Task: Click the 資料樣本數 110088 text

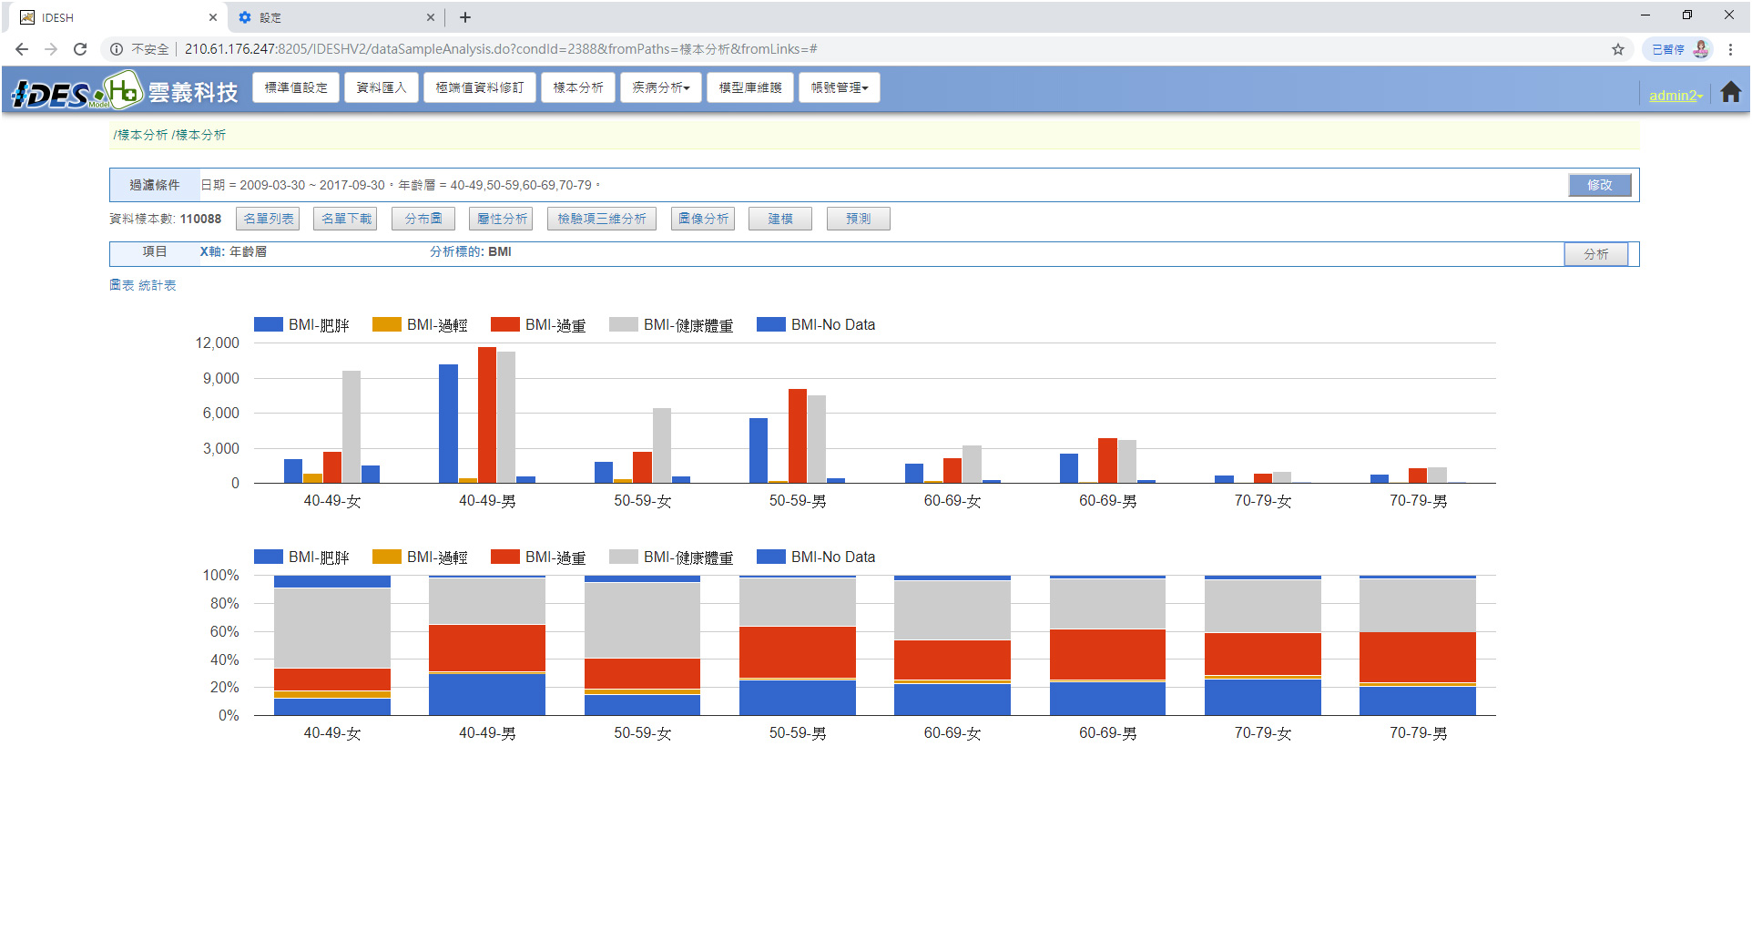Action: (166, 219)
